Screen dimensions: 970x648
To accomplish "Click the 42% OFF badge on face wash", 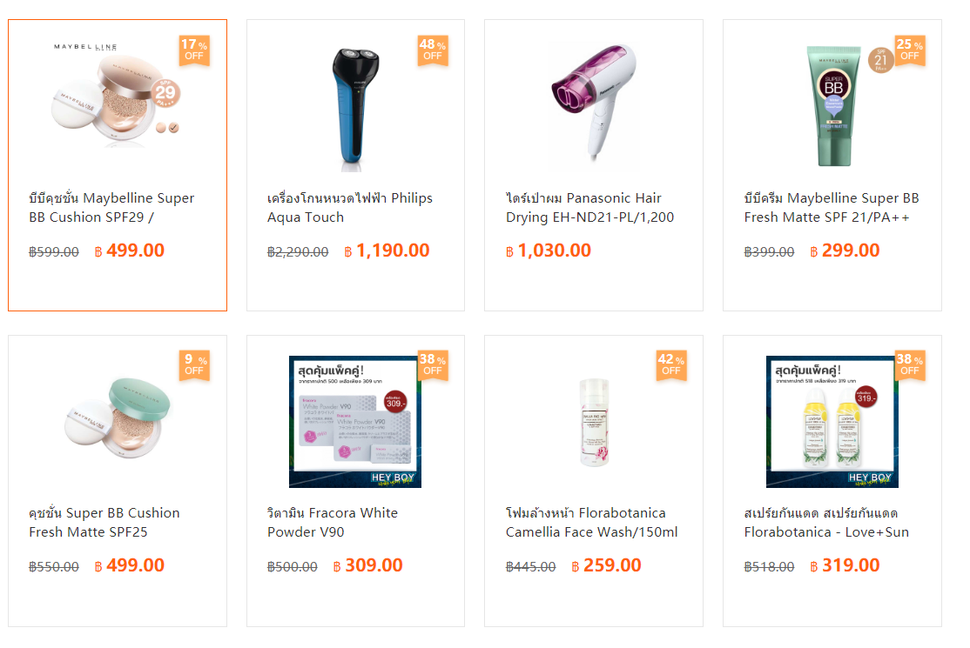I will click(671, 365).
